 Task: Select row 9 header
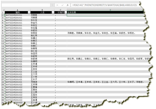(3, 33)
